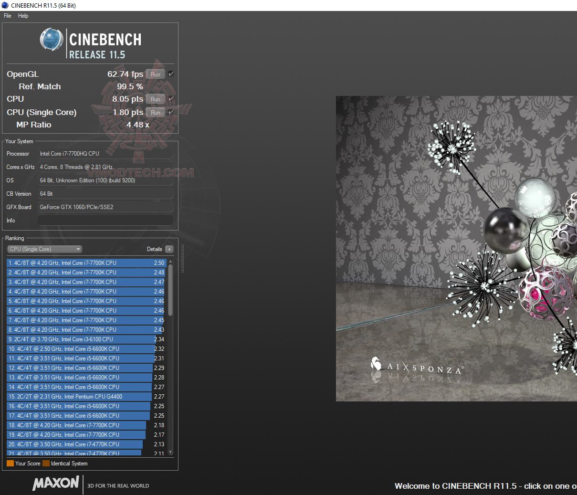Screen dimensions: 577x495
Task: Run the OpenGL benchmark
Action: point(156,74)
